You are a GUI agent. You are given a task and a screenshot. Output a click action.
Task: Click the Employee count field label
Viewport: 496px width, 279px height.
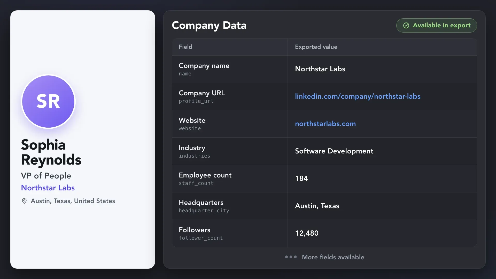point(205,175)
